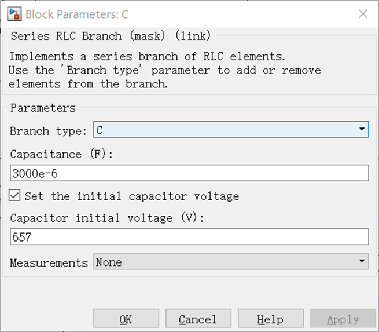Click the Measurements label

(x=49, y=262)
